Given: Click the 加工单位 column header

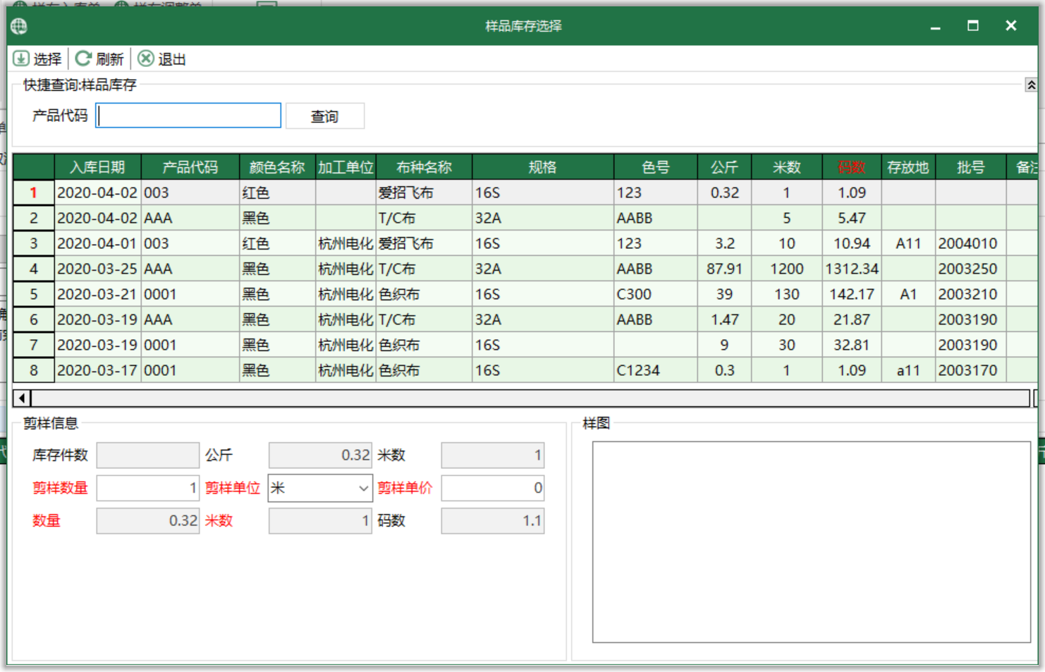Looking at the screenshot, I should [x=346, y=167].
